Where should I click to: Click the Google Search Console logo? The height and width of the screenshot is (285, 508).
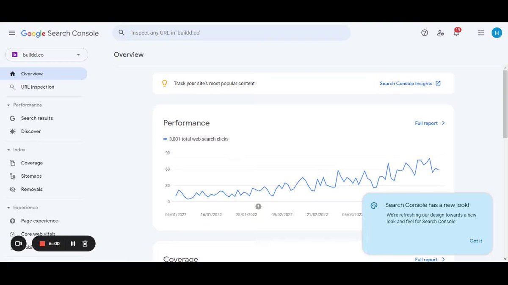coord(60,33)
